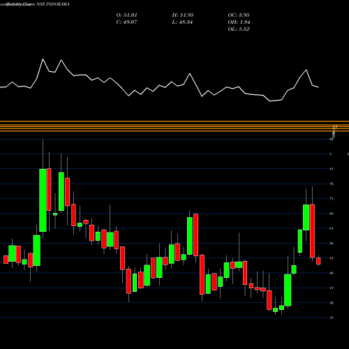The image size is (349, 349).
Task: Click the 76 price axis label
Action: 332,184
